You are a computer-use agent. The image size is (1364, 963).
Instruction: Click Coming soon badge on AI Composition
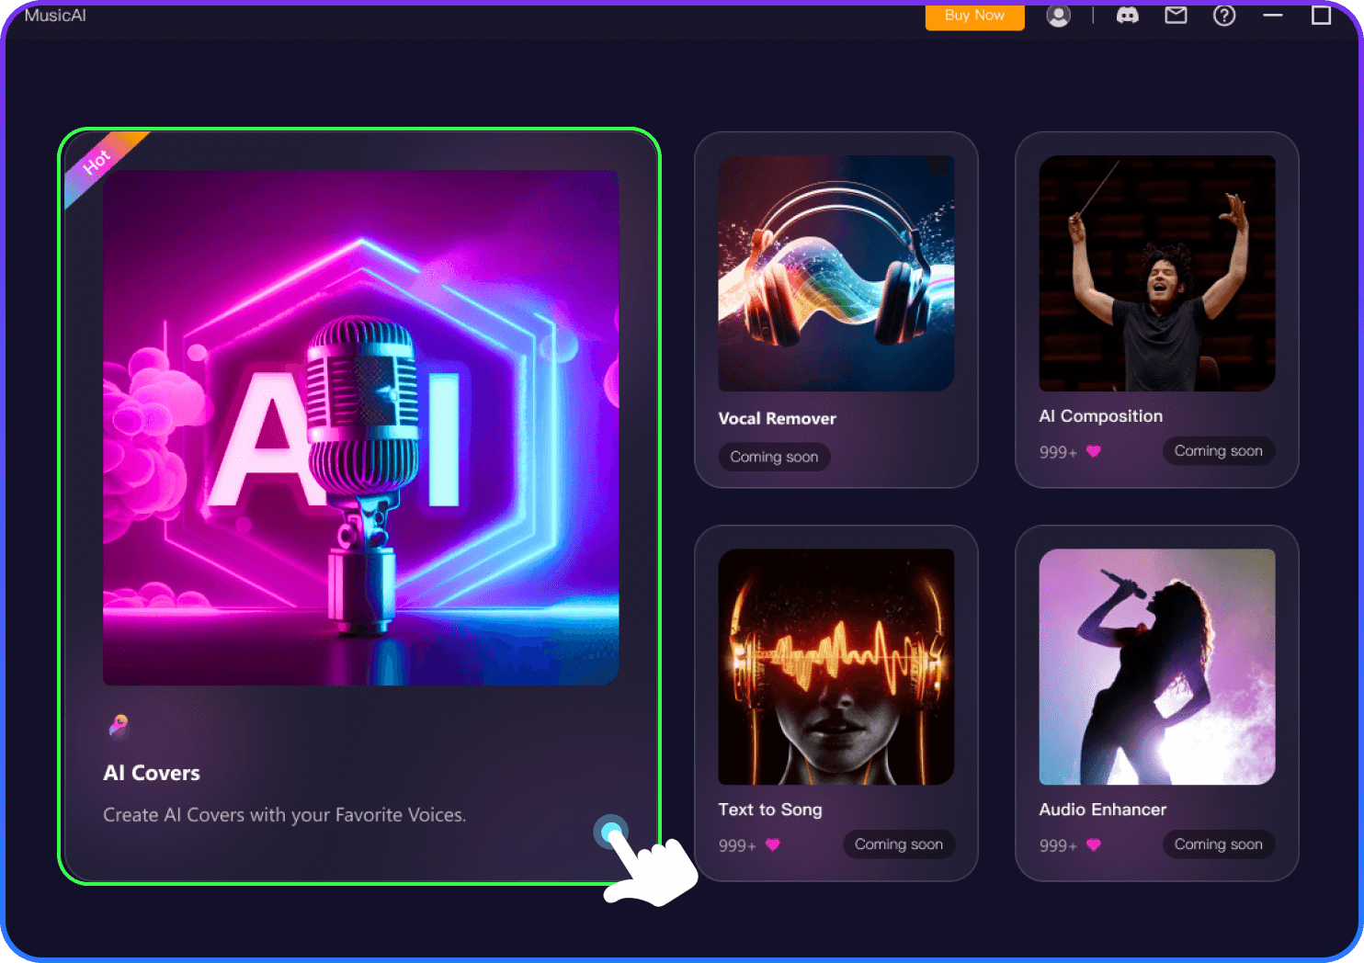pos(1219,451)
